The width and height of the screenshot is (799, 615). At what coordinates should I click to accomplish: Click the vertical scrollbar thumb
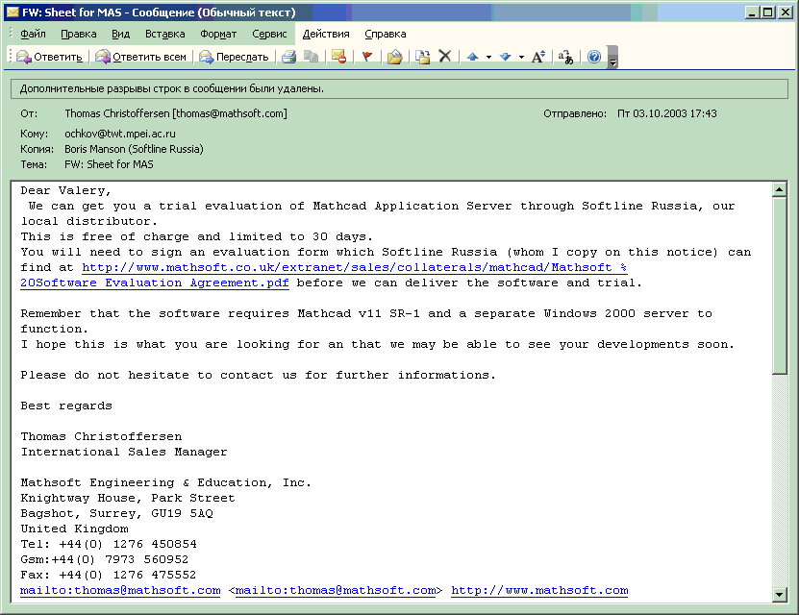(x=779, y=286)
